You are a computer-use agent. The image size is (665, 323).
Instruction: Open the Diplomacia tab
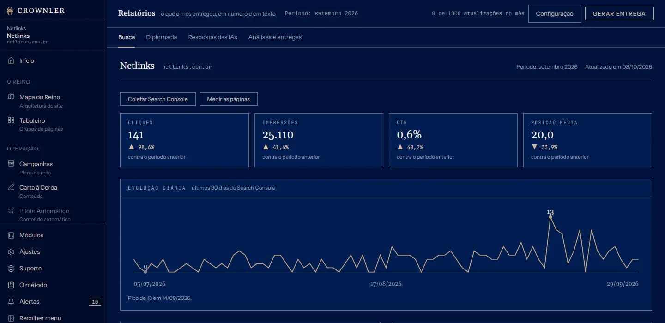(x=162, y=37)
